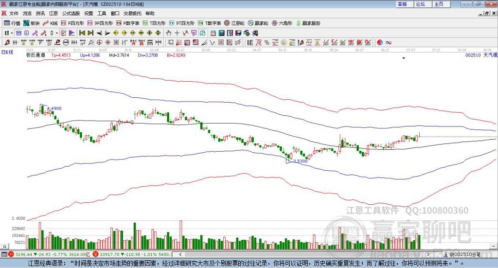Open the calendar date icon
Screen dimensions: 498x268
(x=213, y=33)
